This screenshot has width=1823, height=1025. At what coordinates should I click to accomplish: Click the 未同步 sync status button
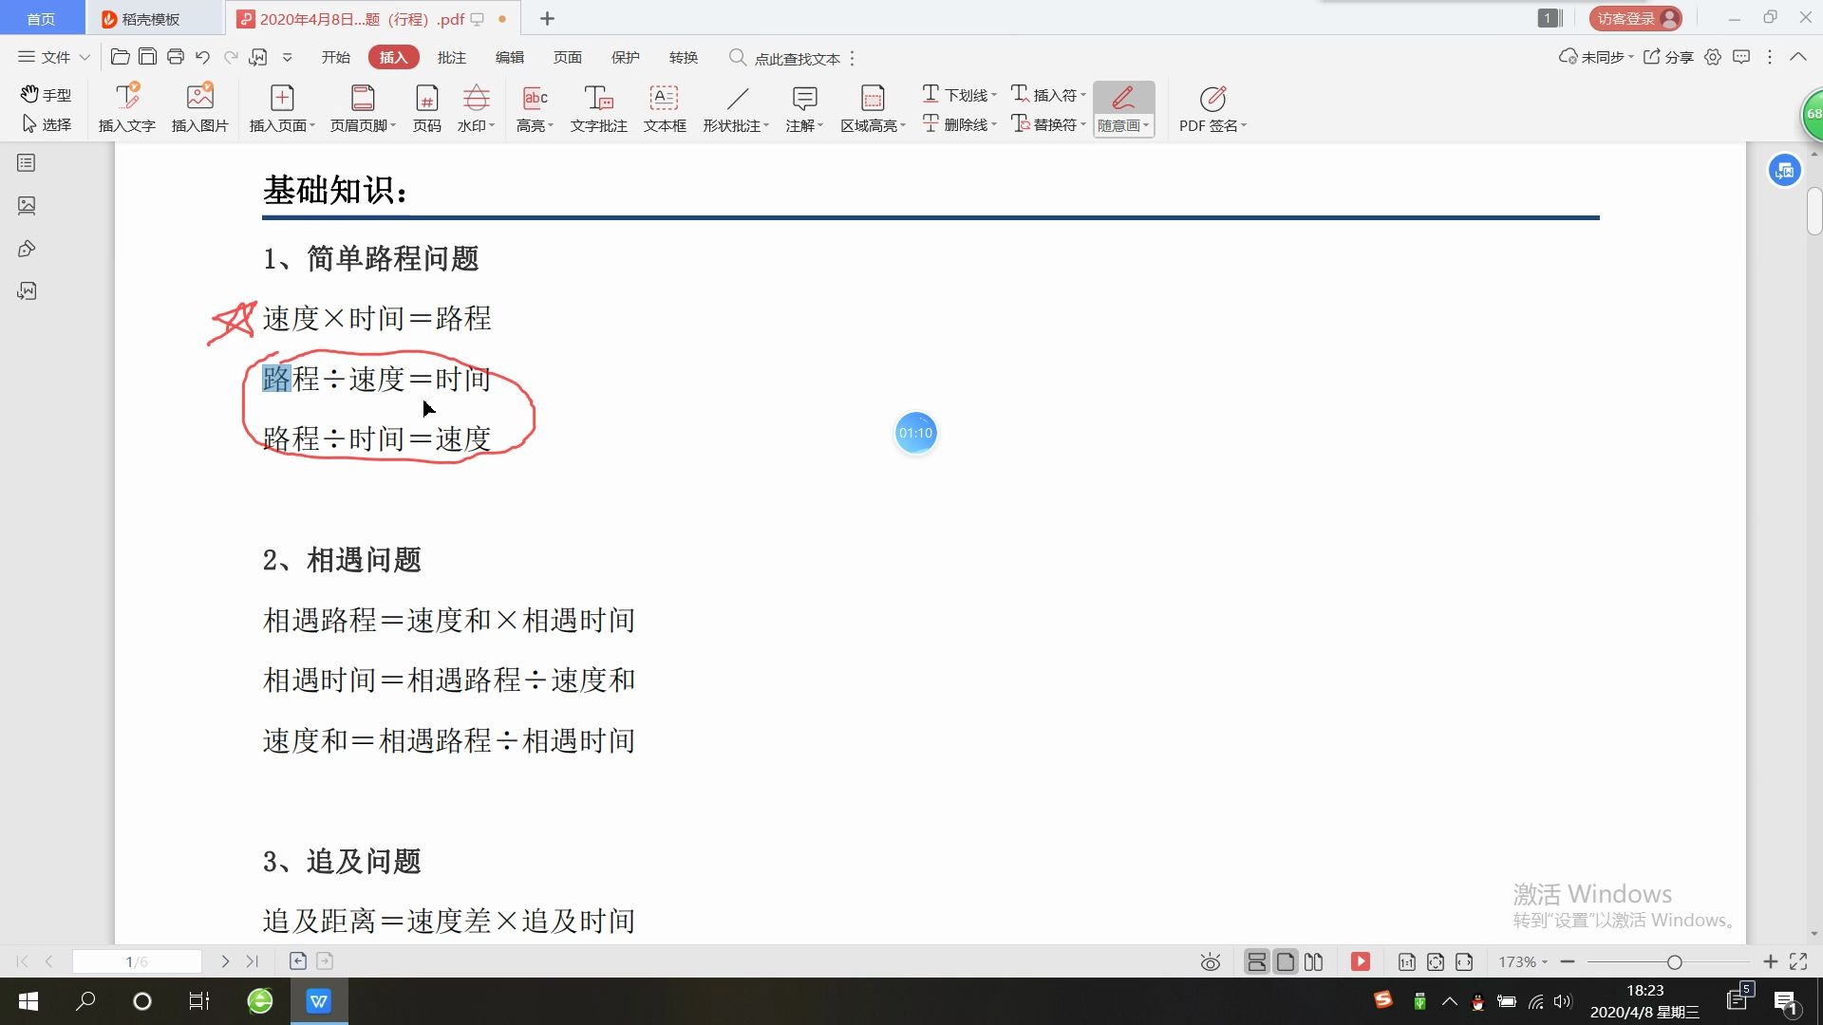(1596, 57)
